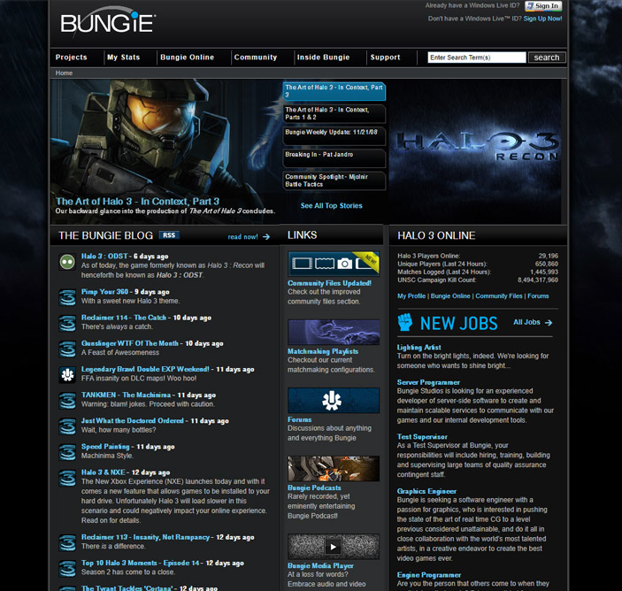Open the Community menu

click(256, 58)
